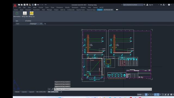Select the AUTOCAD API ribbon tab
Viewport: 174px width, 98px height.
[x=108, y=10]
